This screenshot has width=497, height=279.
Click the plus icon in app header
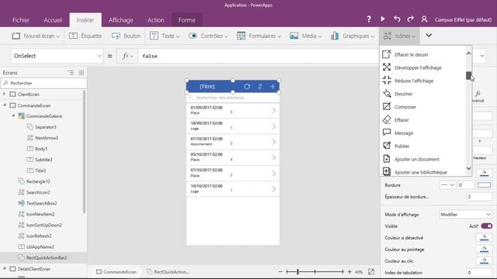tap(273, 86)
